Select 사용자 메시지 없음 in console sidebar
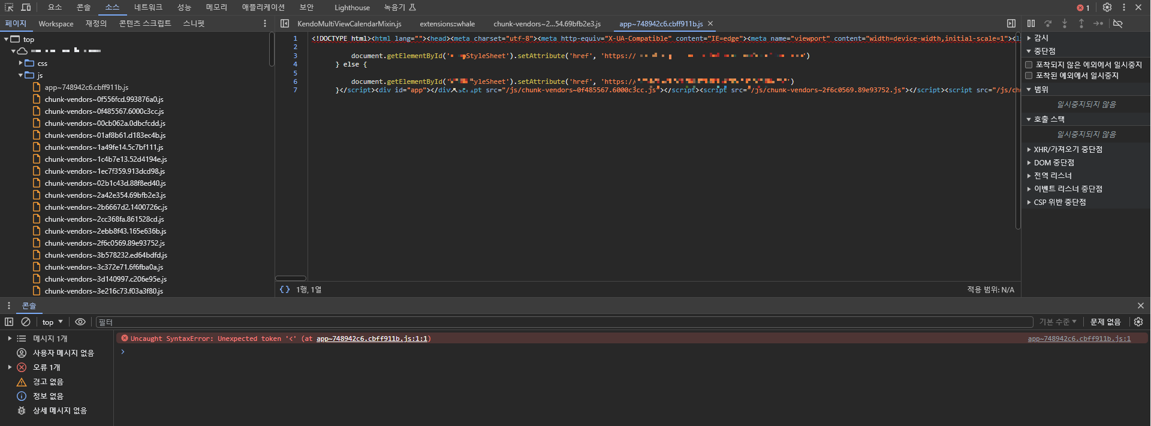Screen dimensions: 1151x426 coord(64,353)
